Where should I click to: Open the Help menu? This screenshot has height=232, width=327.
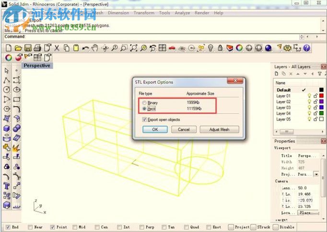[x=219, y=13]
